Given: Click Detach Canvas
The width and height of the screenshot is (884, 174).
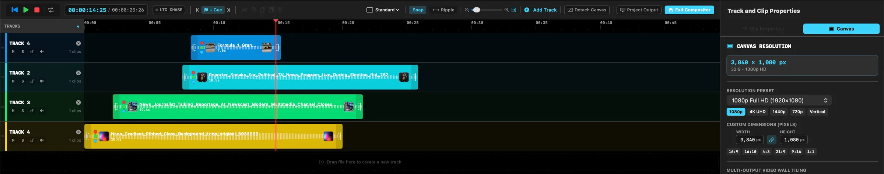Looking at the screenshot, I should coord(587,10).
